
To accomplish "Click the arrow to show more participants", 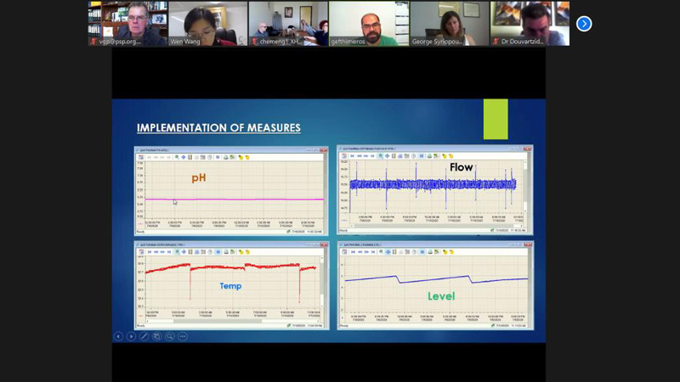I will coord(584,24).
